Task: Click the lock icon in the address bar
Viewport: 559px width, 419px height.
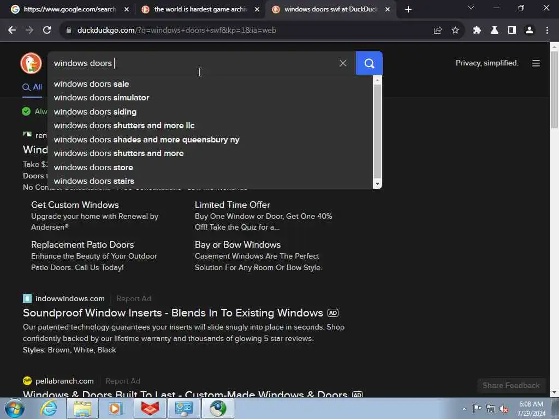Action: [69, 31]
